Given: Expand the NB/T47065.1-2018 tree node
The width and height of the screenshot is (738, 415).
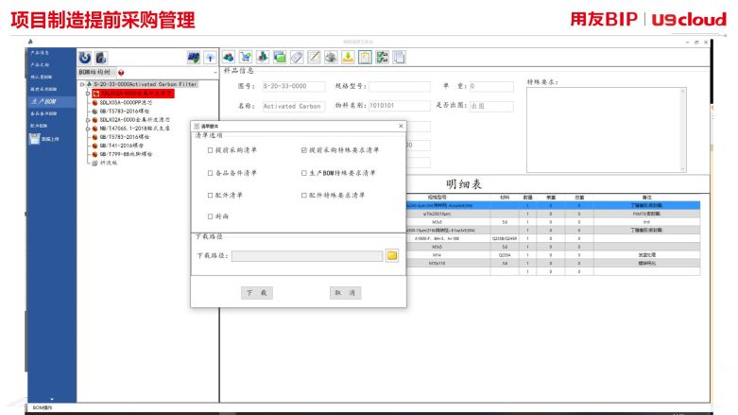Looking at the screenshot, I should [x=88, y=129].
